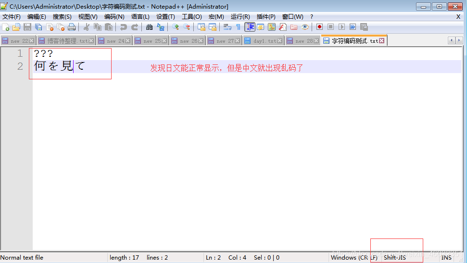The width and height of the screenshot is (467, 263).
Task: Toggle the indent guide icon
Action: [250, 27]
